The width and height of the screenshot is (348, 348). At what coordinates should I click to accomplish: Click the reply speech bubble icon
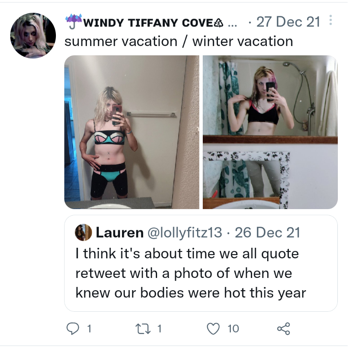(x=73, y=328)
